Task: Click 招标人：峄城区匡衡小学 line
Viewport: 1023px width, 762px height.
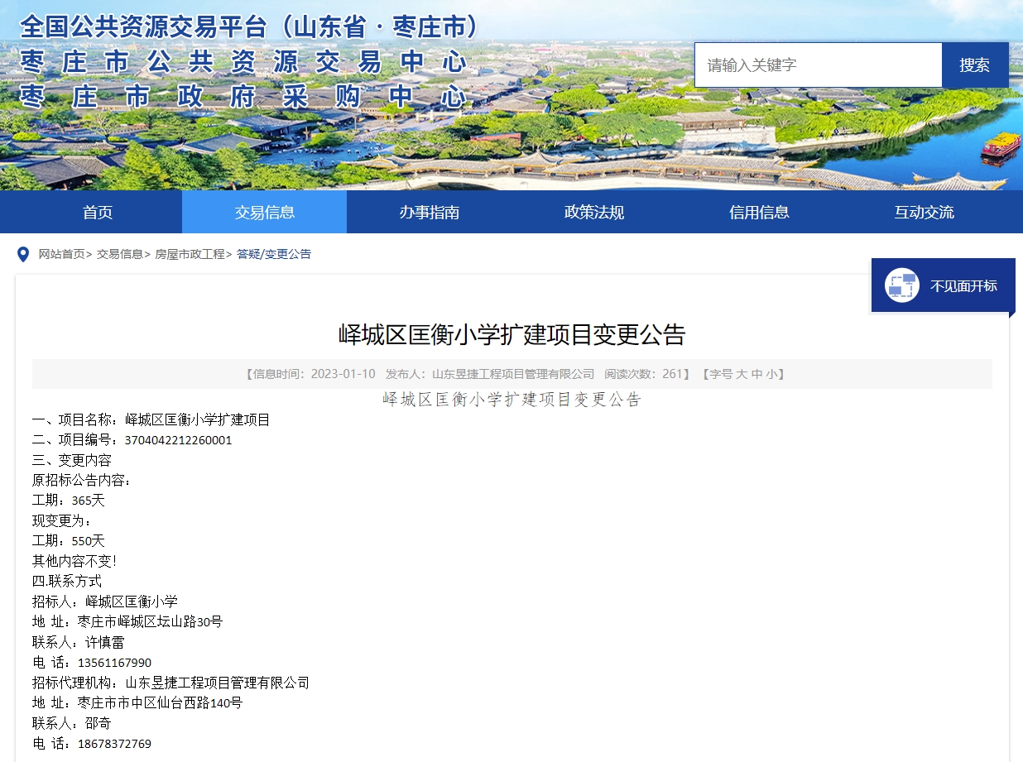Action: [105, 601]
